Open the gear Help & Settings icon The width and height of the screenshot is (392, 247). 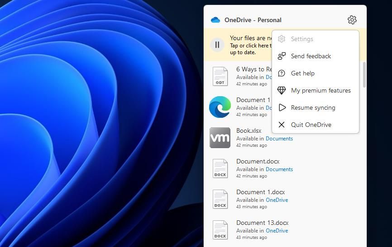352,20
